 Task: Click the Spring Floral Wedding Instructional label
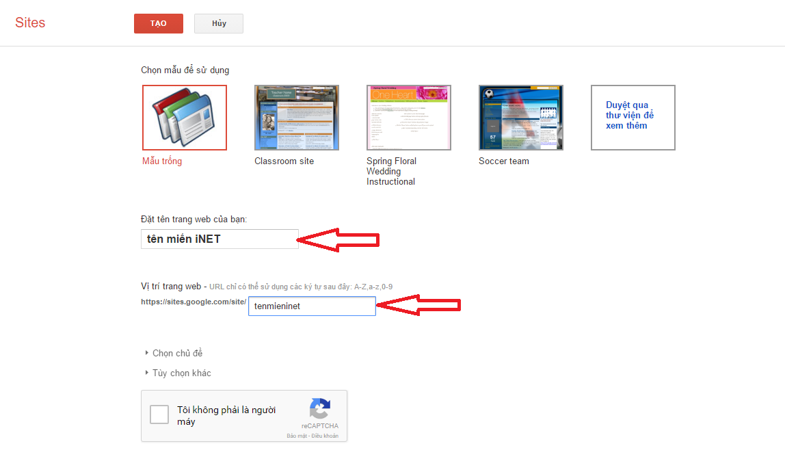pos(391,172)
